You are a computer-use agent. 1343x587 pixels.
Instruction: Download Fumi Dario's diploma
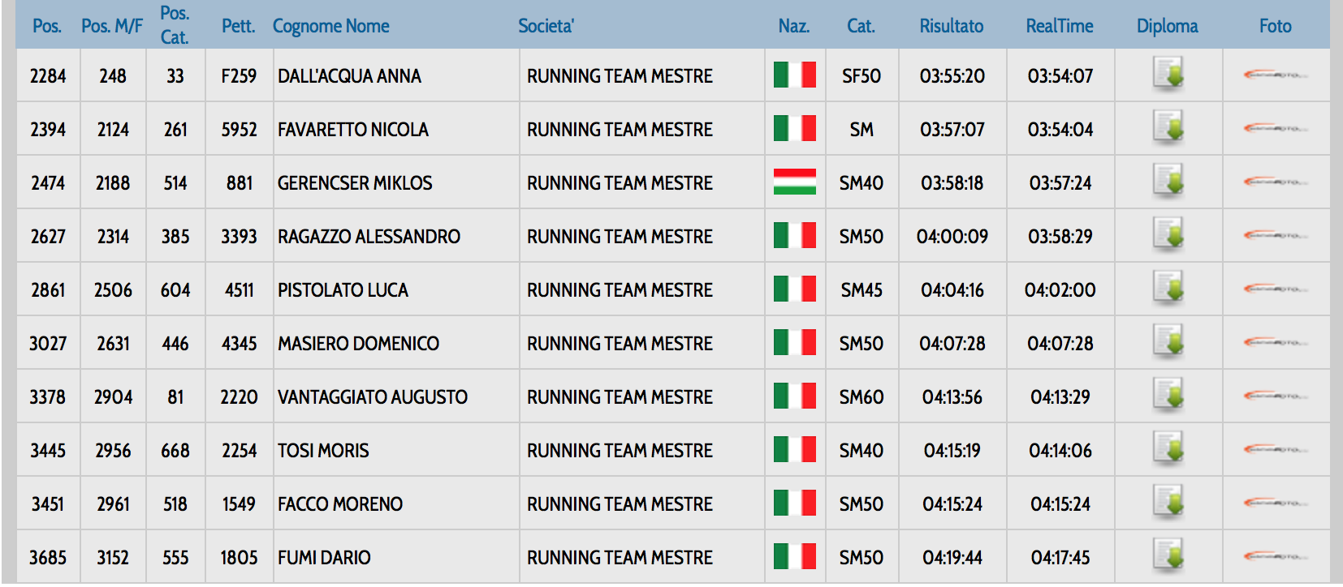pos(1168,556)
